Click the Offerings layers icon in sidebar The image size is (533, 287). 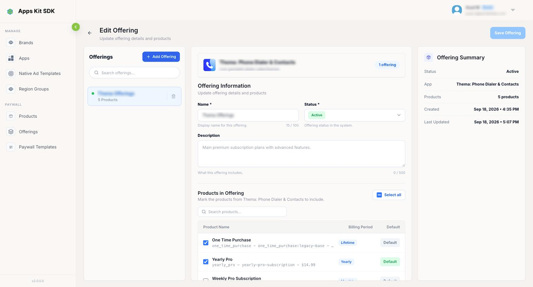point(11,131)
